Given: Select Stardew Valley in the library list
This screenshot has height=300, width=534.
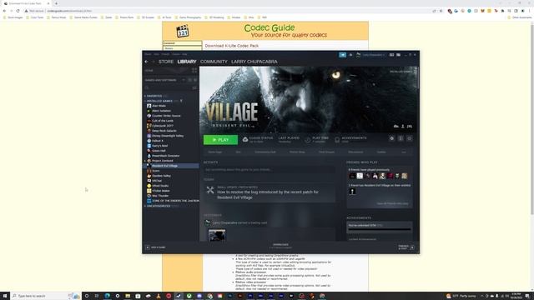Looking at the screenshot, I should (161, 176).
